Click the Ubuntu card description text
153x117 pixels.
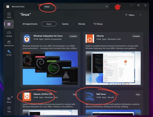(112, 47)
